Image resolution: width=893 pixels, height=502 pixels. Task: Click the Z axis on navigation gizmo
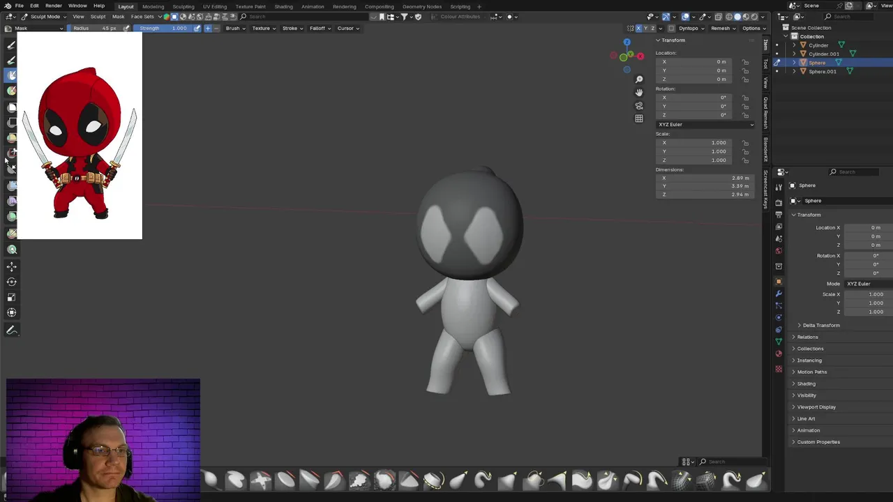[x=626, y=42]
